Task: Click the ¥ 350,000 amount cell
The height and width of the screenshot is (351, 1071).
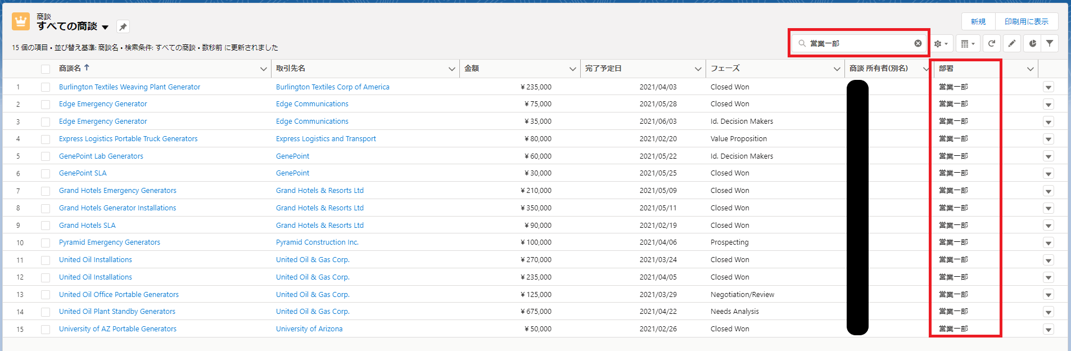Action: pos(536,208)
